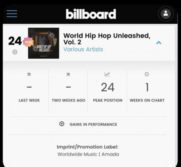
Task: Click the Gains in Performance label
Action: [93, 124]
